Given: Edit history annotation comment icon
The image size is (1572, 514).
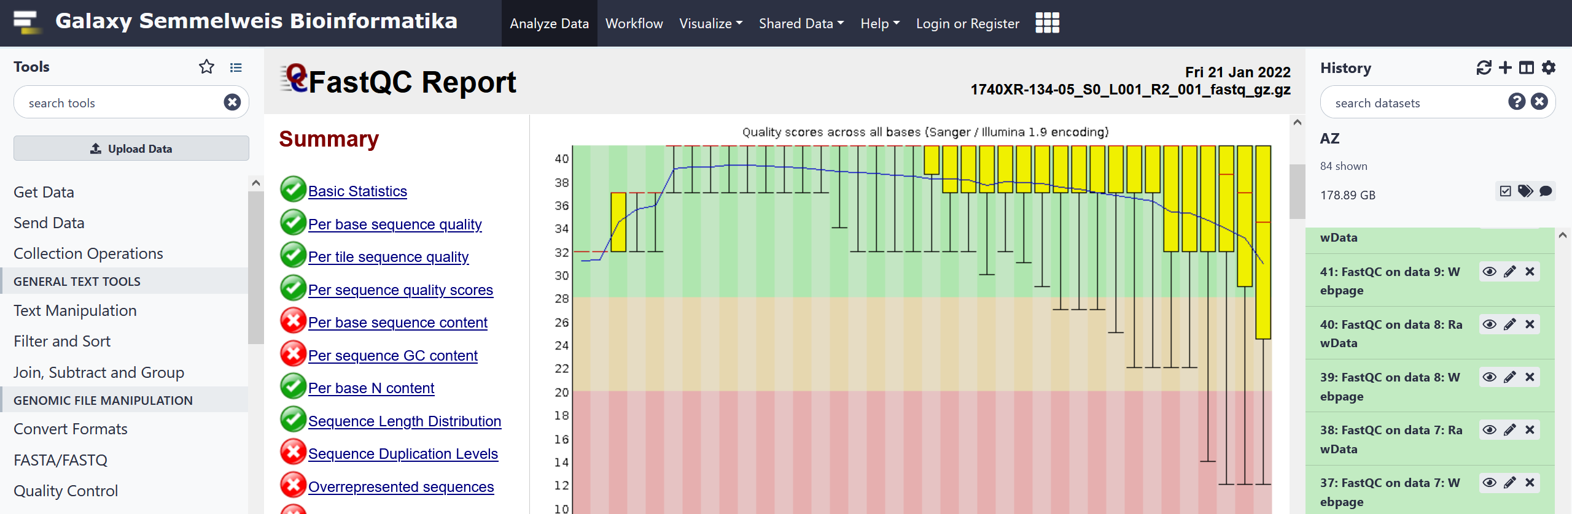Looking at the screenshot, I should pos(1546,191).
